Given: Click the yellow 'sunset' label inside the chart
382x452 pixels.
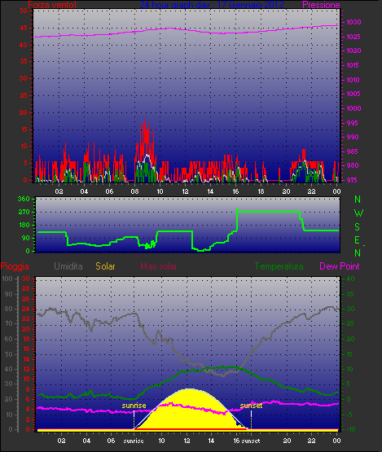Looking at the screenshot, I should 251,406.
